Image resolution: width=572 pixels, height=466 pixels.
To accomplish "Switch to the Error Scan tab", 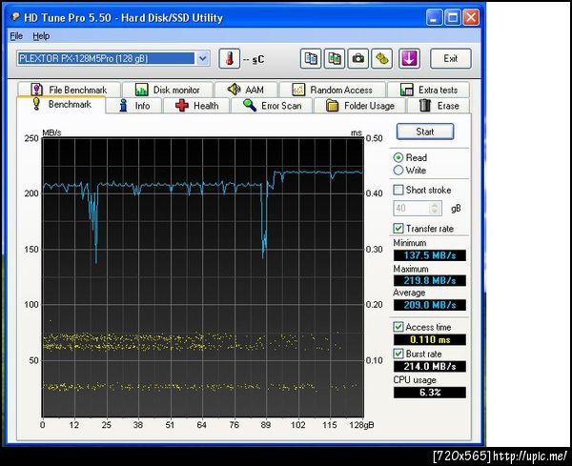I will coord(273,106).
